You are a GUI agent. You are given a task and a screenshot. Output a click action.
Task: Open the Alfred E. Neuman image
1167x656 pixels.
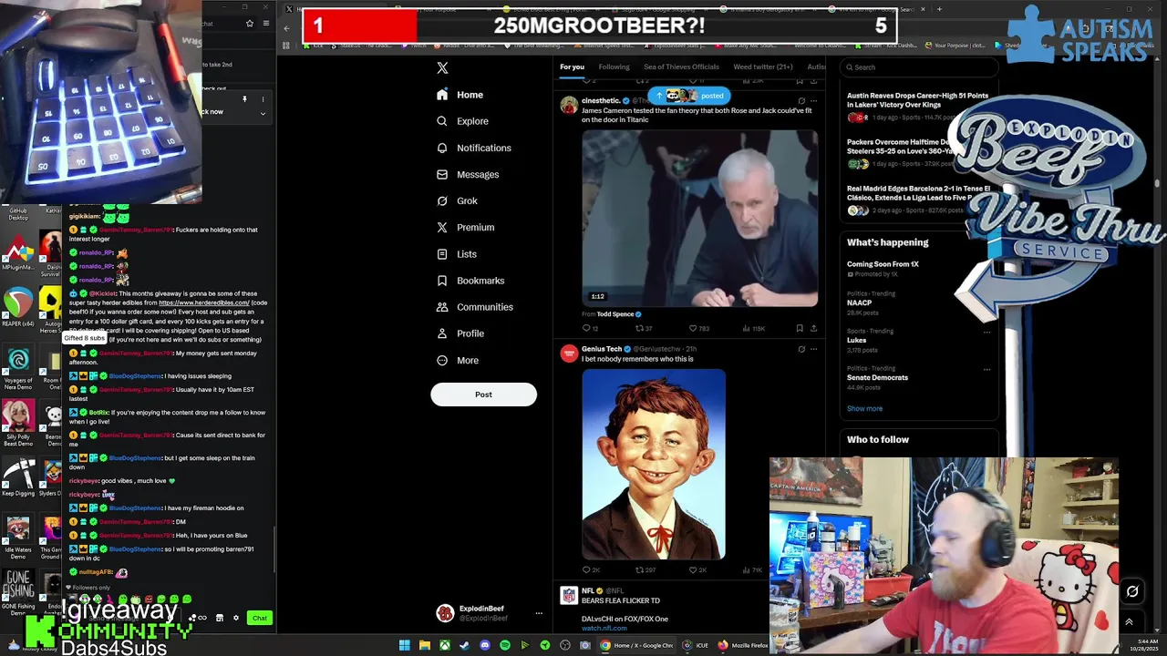(654, 464)
